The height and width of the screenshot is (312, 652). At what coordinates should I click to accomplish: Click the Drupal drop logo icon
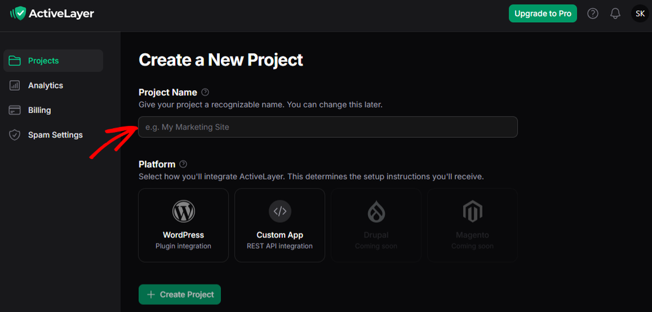376,212
